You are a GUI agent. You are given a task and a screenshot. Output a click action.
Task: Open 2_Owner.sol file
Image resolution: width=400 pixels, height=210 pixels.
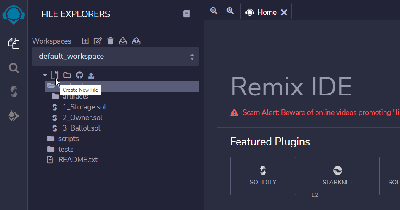point(82,117)
